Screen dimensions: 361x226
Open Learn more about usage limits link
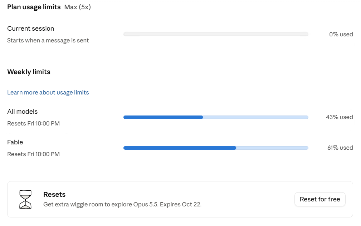point(48,92)
